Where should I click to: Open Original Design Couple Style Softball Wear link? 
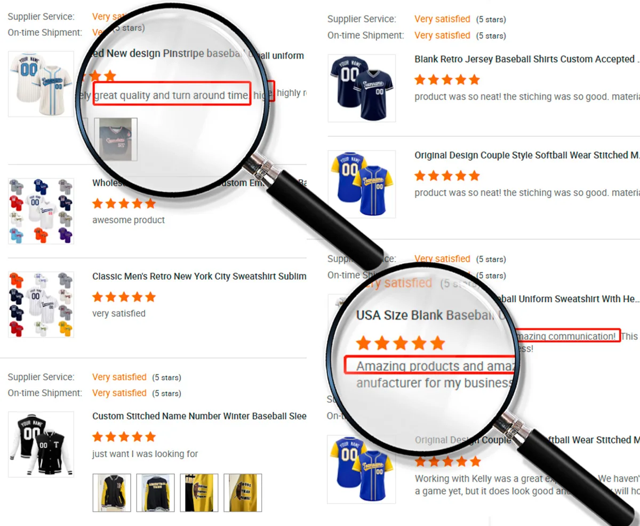tap(527, 155)
